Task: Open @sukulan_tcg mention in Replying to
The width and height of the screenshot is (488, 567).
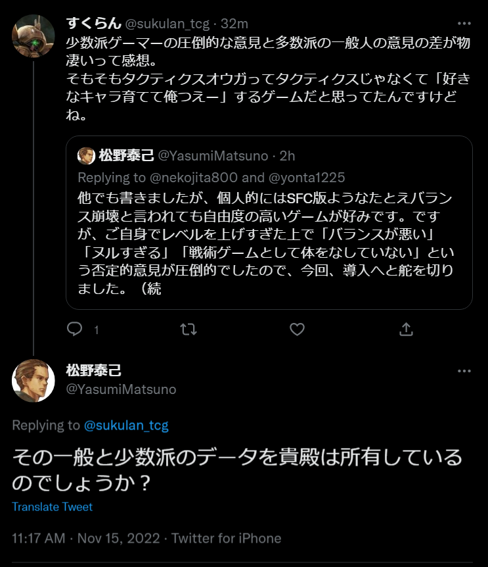Action: 126,426
